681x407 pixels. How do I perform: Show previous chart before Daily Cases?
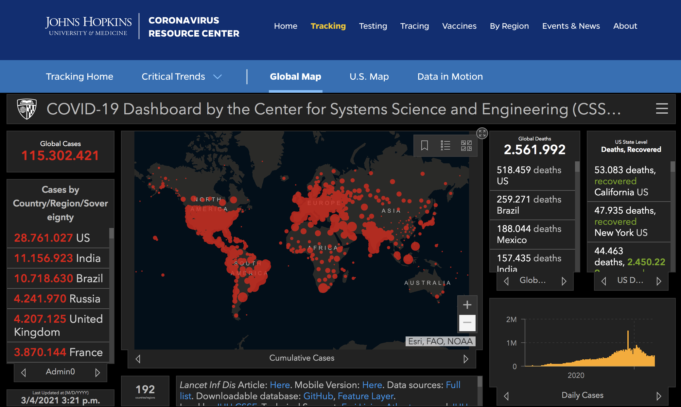(x=506, y=396)
